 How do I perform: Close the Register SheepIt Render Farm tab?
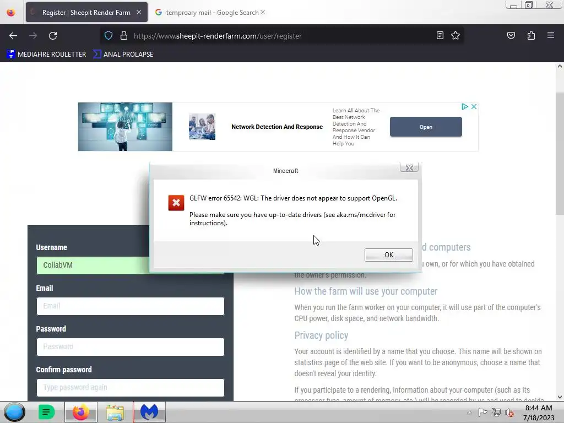139,12
